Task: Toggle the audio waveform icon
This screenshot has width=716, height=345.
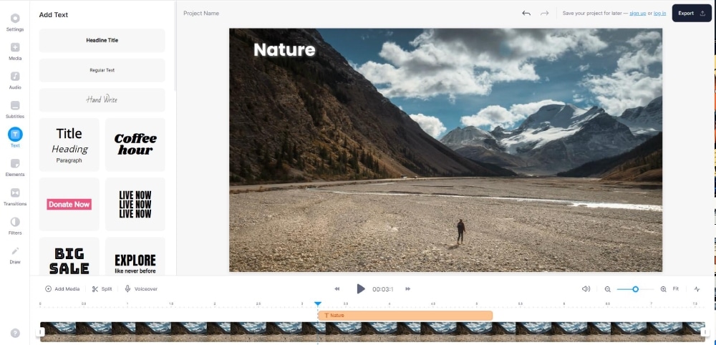Action: pyautogui.click(x=697, y=289)
